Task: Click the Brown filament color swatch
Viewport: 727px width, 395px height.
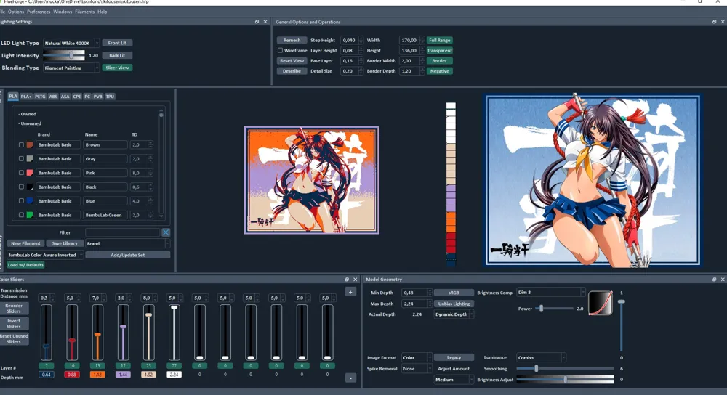Action: point(30,145)
